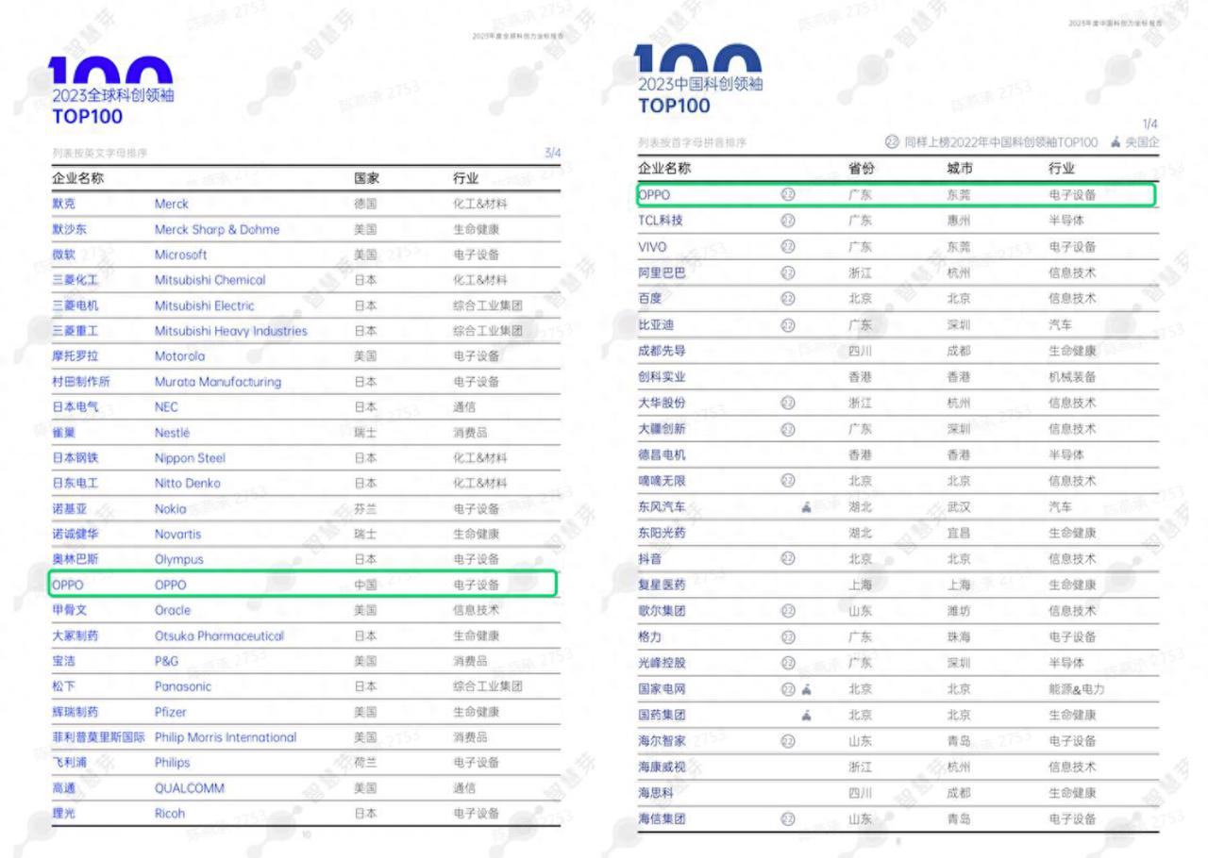Select the country 荷兰 in the Philips row
Screen dimensions: 1208x858
coord(365,764)
